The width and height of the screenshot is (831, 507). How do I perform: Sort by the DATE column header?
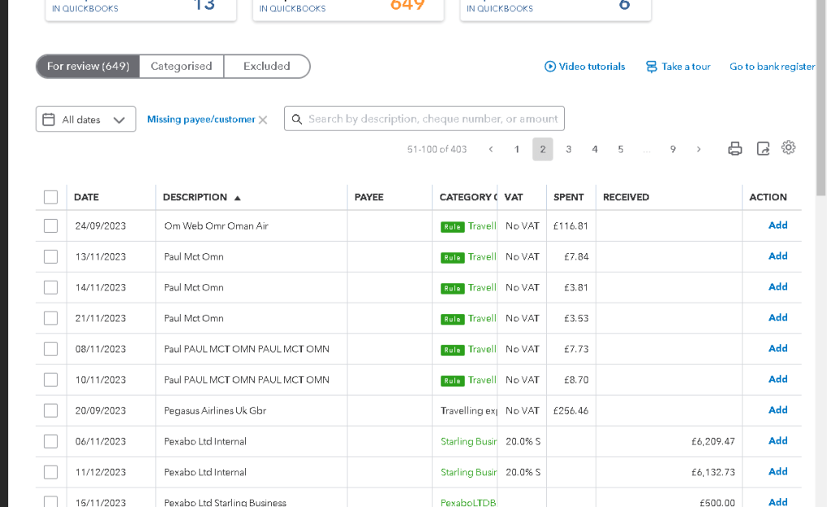point(86,197)
